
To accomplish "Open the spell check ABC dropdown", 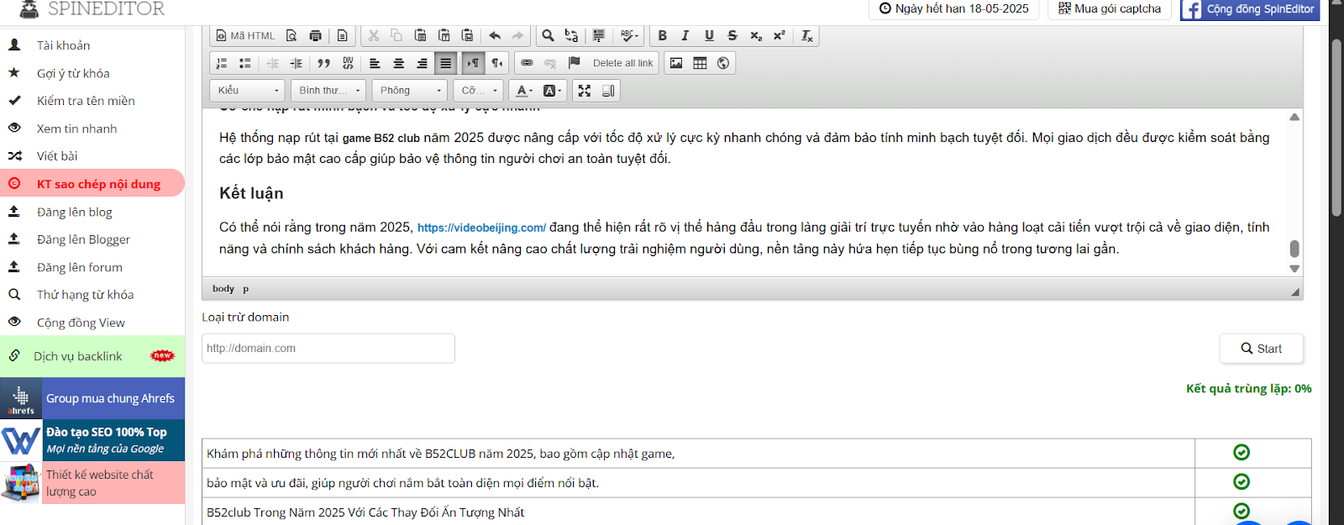I will 629,35.
